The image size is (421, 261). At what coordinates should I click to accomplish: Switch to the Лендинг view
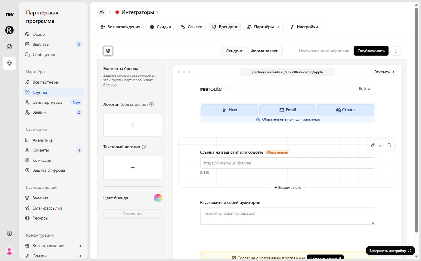tap(234, 51)
